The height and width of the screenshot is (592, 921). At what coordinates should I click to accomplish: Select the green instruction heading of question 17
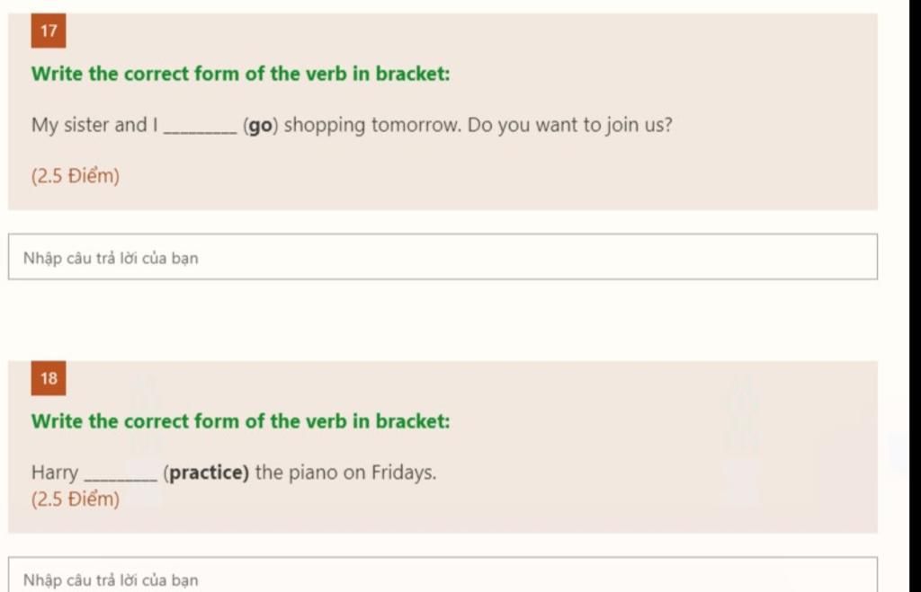point(240,74)
